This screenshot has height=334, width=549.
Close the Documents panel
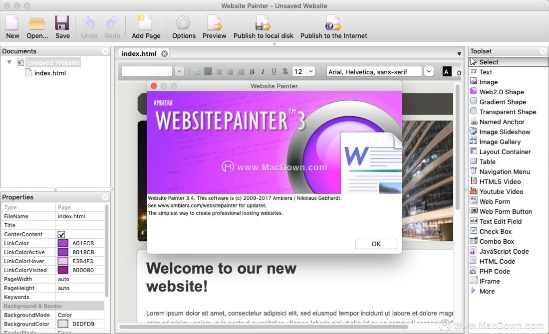(105, 51)
